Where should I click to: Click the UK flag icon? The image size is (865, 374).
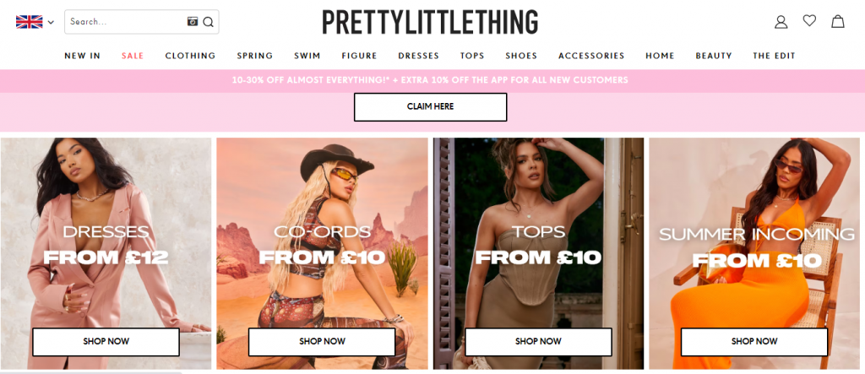pyautogui.click(x=30, y=22)
